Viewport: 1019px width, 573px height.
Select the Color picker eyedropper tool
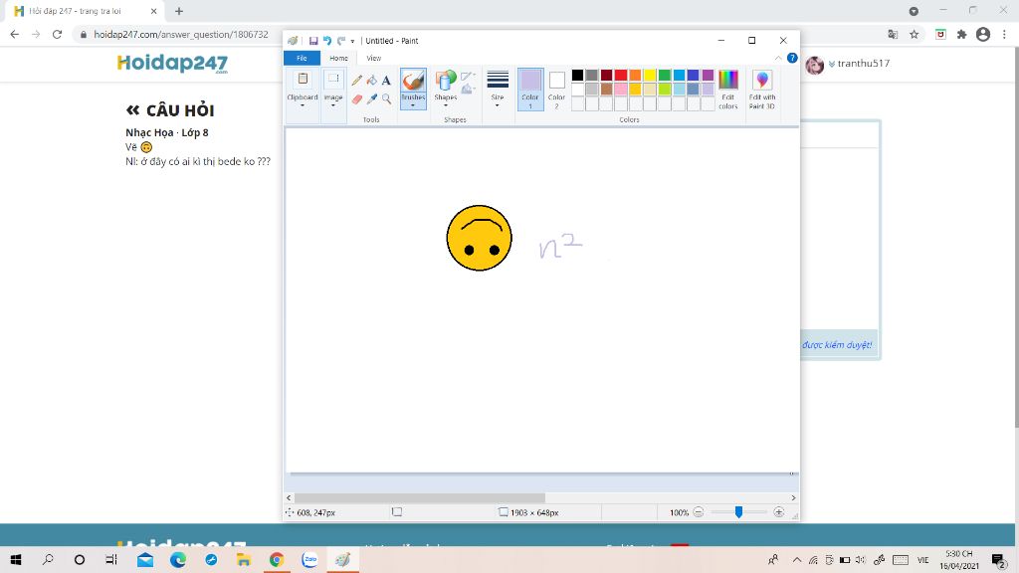(372, 99)
